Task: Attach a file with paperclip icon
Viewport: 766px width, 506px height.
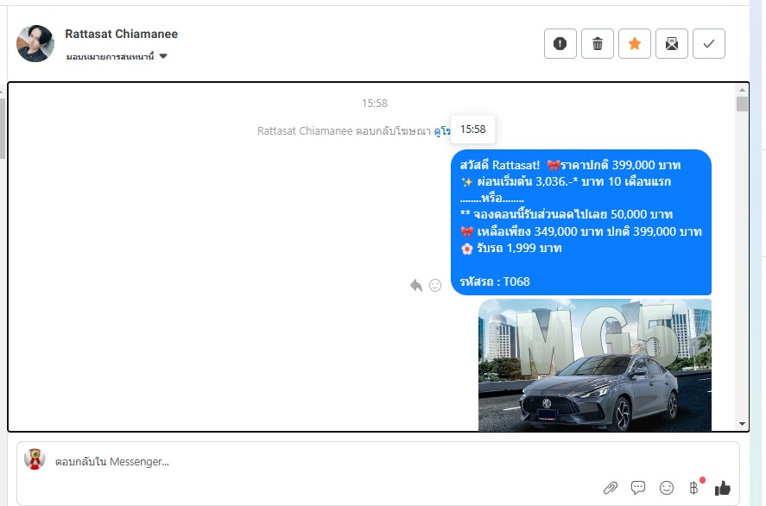Action: tap(611, 488)
